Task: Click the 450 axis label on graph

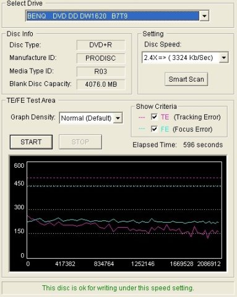Action: [19, 183]
